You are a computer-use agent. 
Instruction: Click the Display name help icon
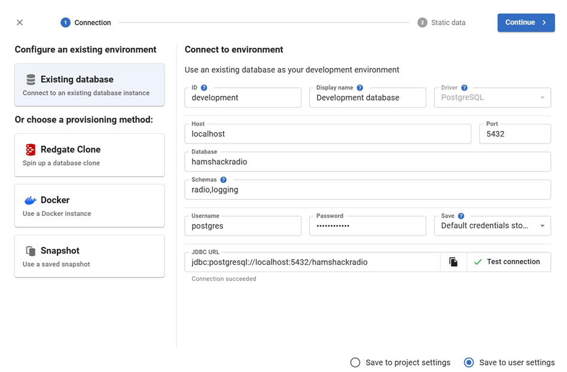359,88
